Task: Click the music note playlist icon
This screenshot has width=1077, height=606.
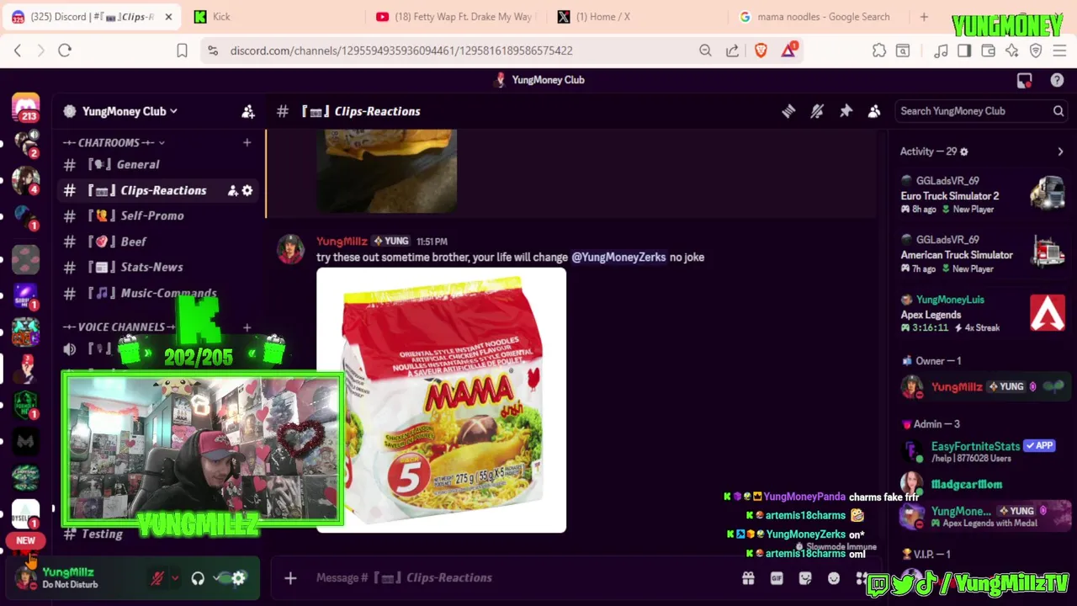Action: [x=941, y=50]
